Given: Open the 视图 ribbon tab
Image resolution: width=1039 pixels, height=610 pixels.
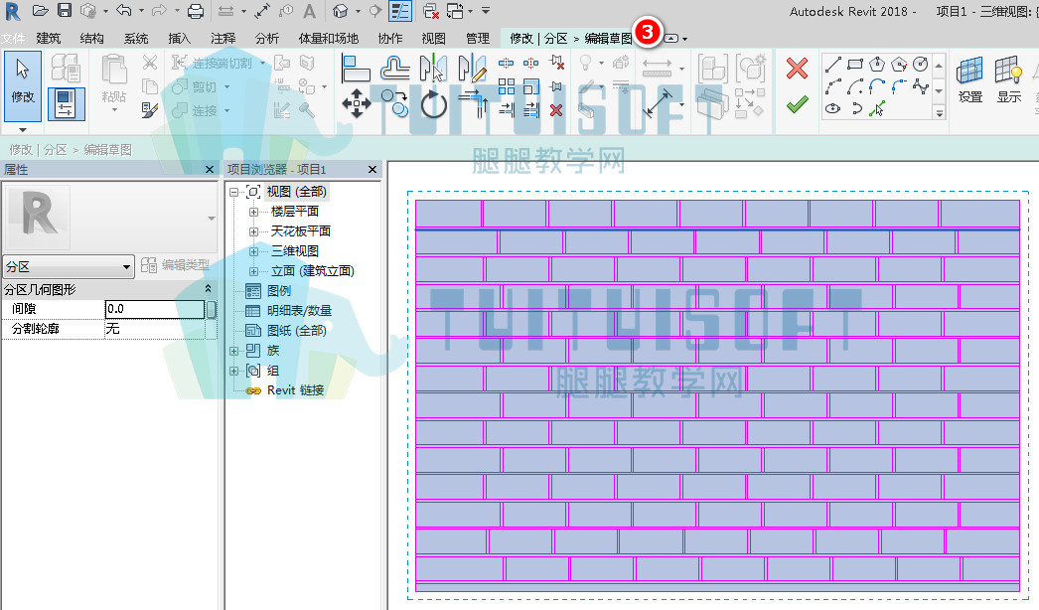Looking at the screenshot, I should tap(433, 39).
